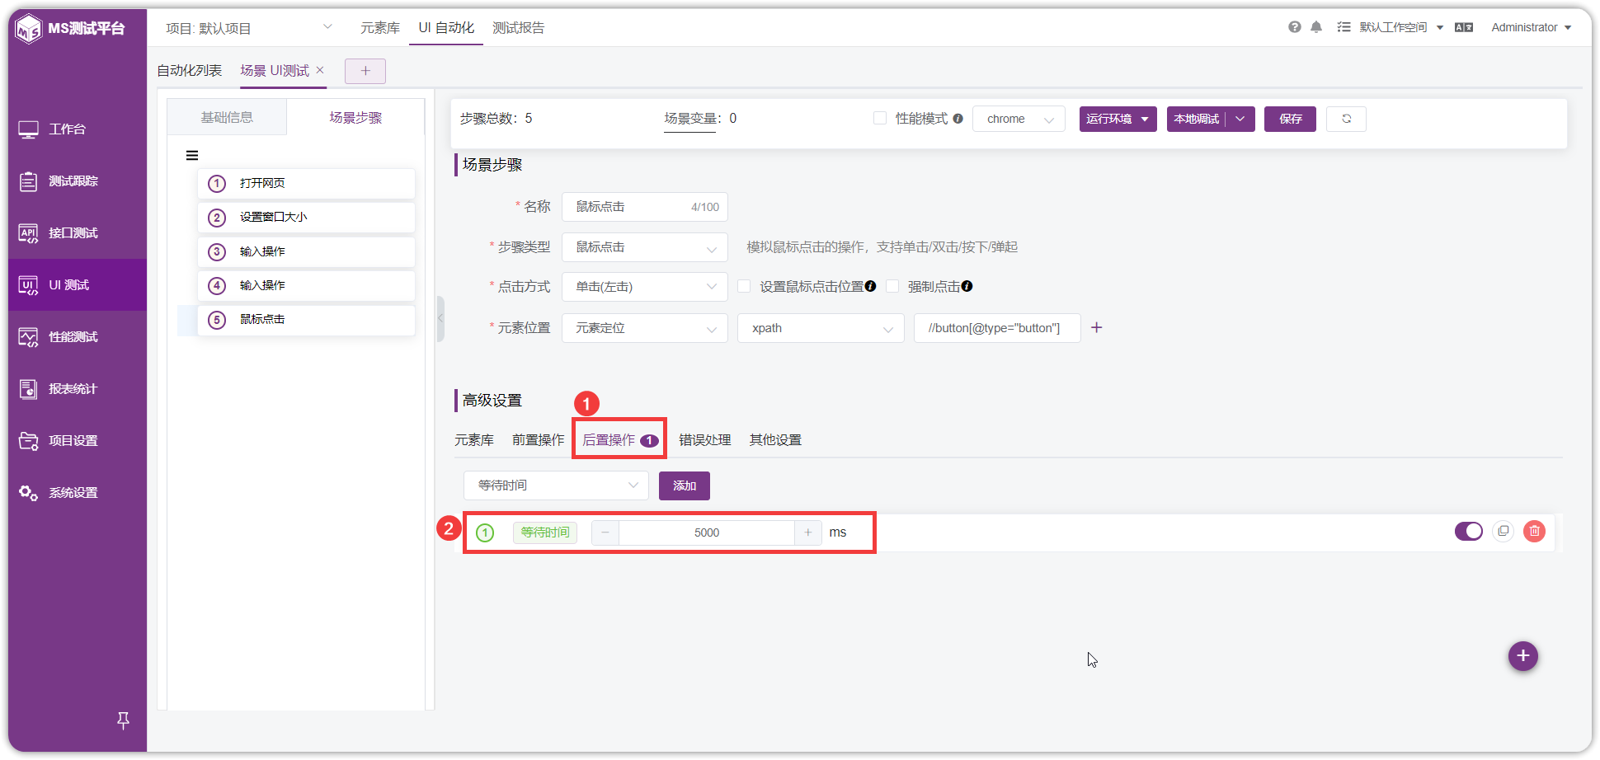Open the 等待时间 operation type dropdown
This screenshot has height=760, width=1600.
(x=557, y=486)
